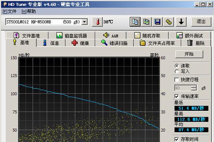
Task: Click the thermometer temperature icon
Action: coord(97,22)
